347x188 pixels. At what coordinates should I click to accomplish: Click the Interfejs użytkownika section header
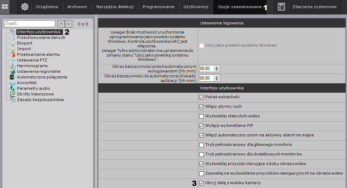pos(222,88)
